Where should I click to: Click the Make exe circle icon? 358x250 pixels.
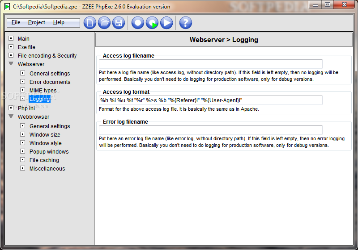coord(138,23)
